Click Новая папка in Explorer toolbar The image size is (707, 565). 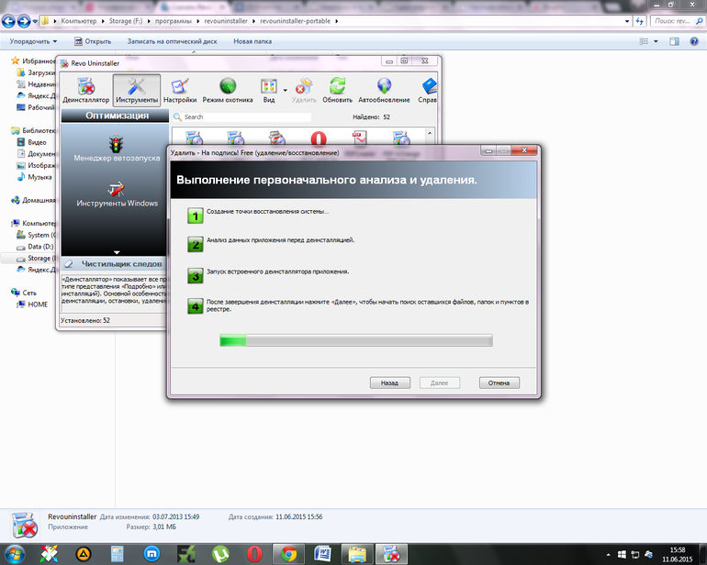point(252,41)
